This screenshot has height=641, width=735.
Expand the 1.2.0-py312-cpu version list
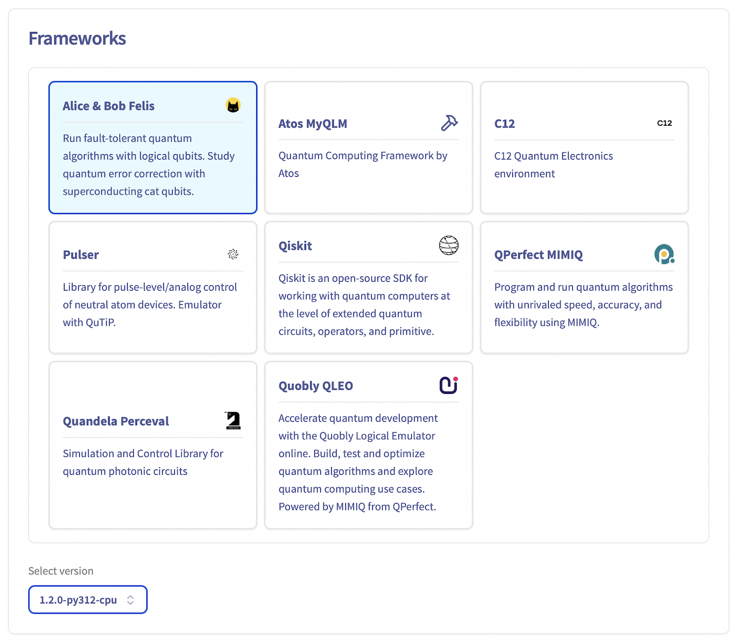[87, 600]
